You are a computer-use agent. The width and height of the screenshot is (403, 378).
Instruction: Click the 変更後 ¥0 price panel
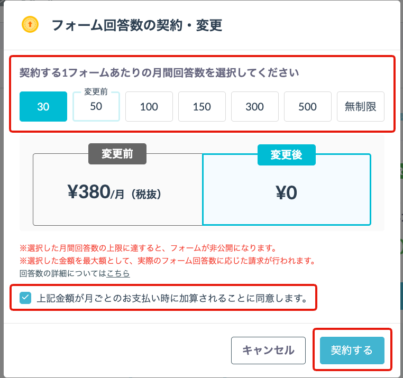click(287, 189)
